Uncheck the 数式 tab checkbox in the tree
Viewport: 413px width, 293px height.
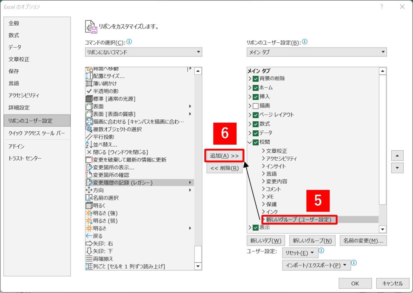(255, 124)
